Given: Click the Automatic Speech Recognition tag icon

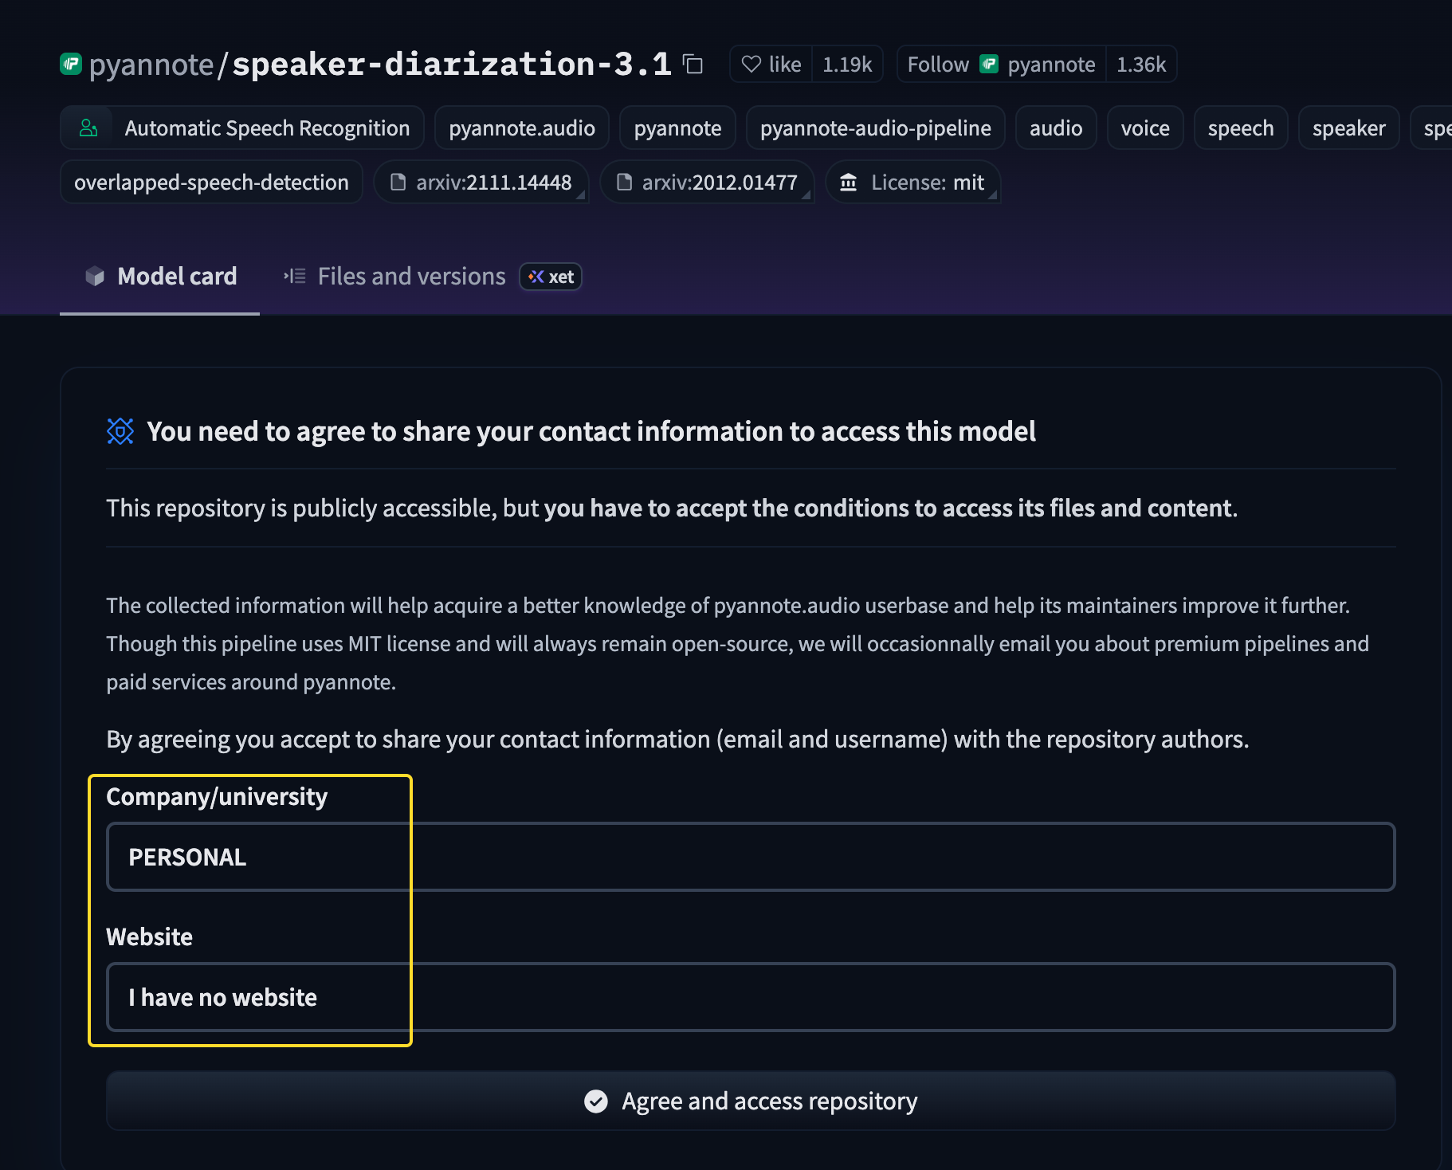Looking at the screenshot, I should tap(88, 128).
